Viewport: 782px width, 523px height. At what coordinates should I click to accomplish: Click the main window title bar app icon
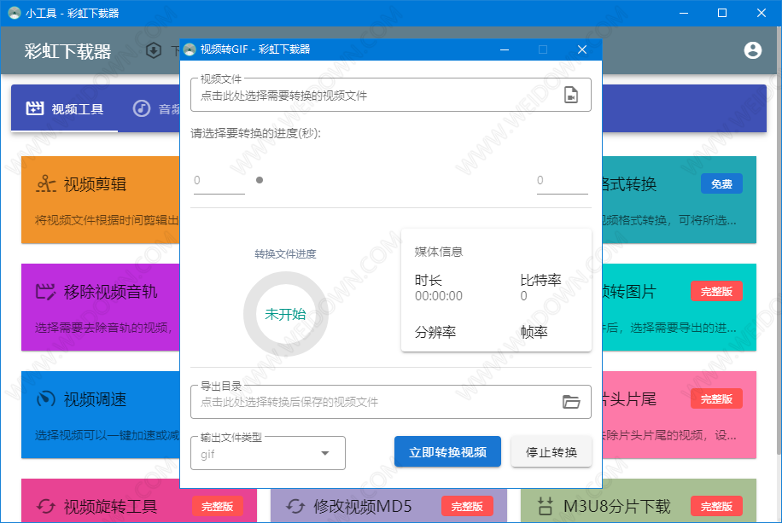[x=15, y=13]
